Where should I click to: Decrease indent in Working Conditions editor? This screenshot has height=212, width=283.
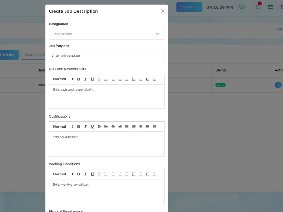point(147,174)
